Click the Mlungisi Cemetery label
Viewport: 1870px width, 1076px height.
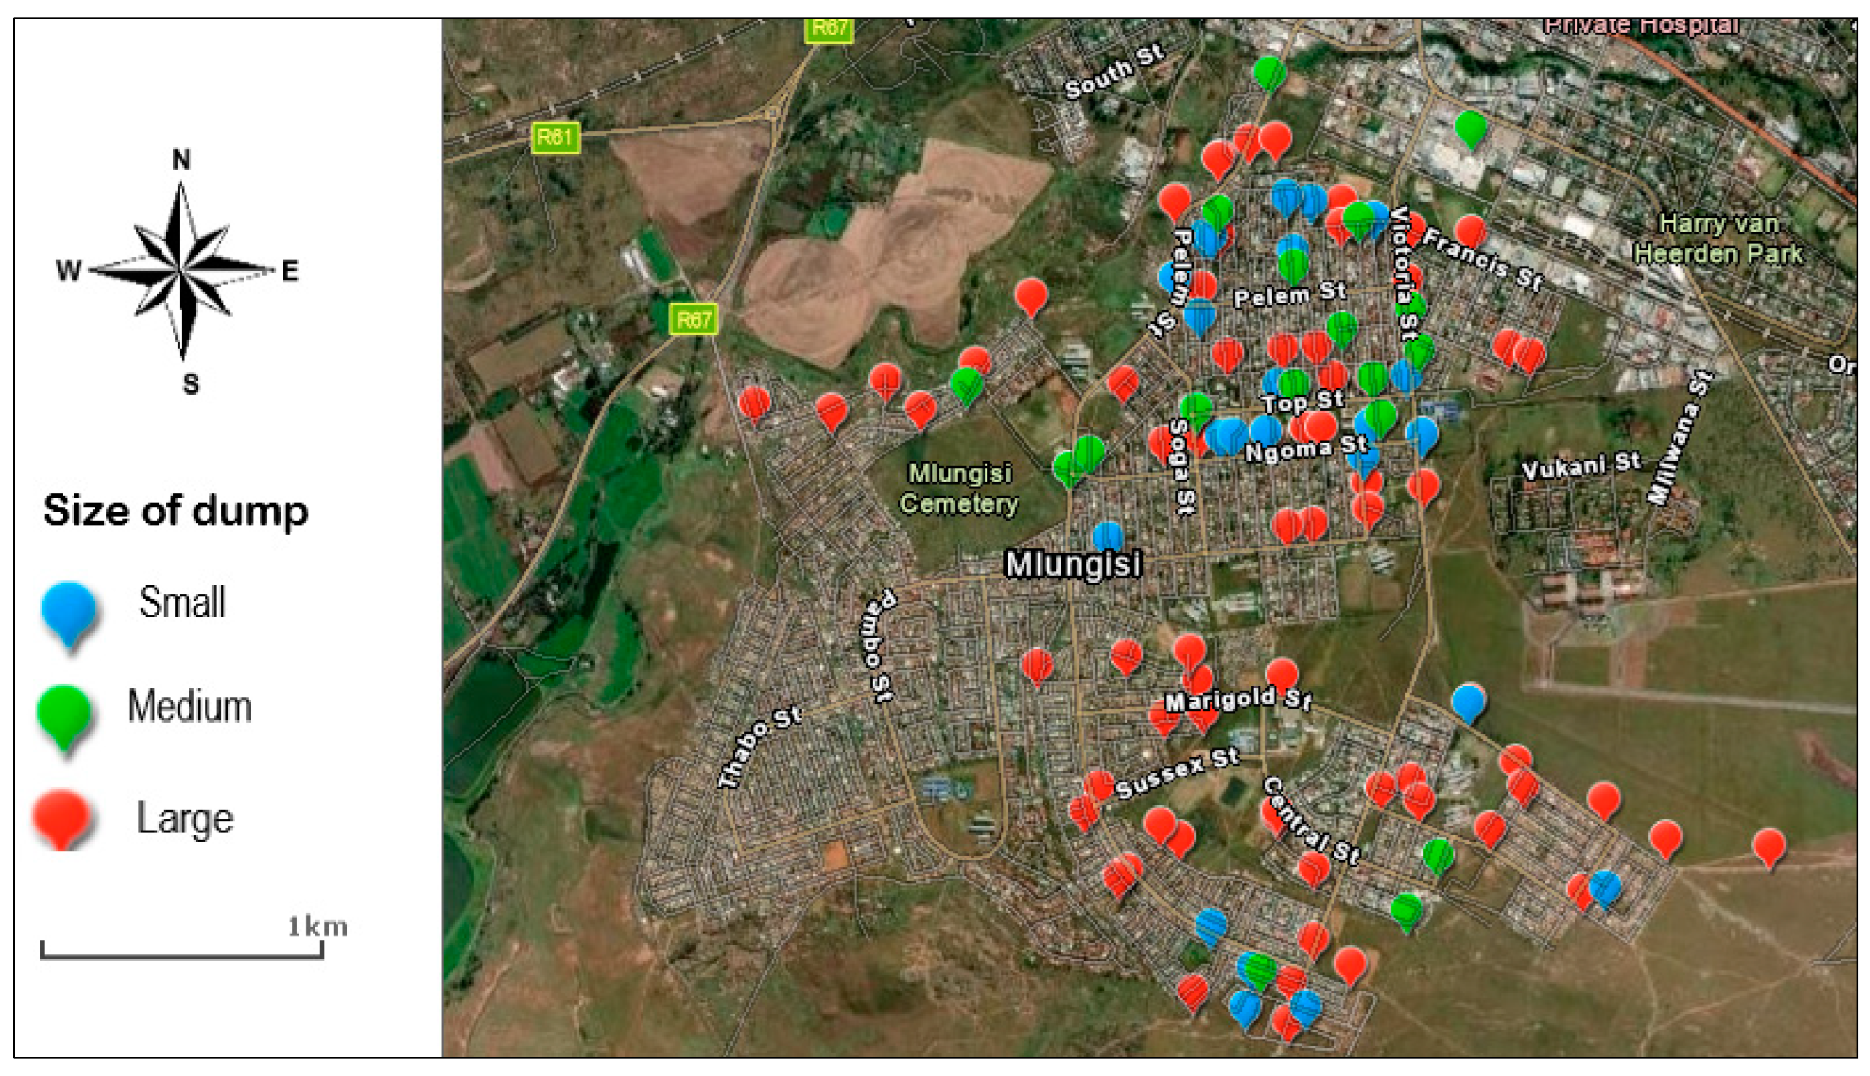click(x=959, y=488)
